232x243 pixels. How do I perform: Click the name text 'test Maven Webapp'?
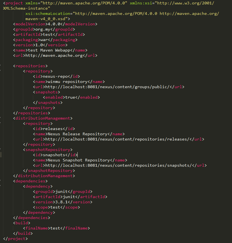(x=49, y=50)
